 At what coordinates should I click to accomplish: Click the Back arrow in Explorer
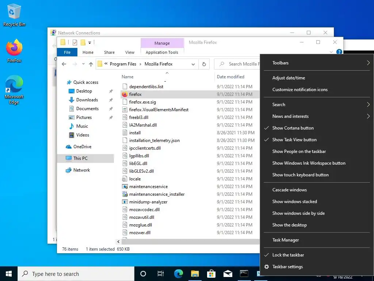[x=64, y=64]
